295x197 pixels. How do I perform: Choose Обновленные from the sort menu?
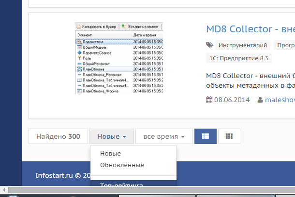tap(133, 165)
